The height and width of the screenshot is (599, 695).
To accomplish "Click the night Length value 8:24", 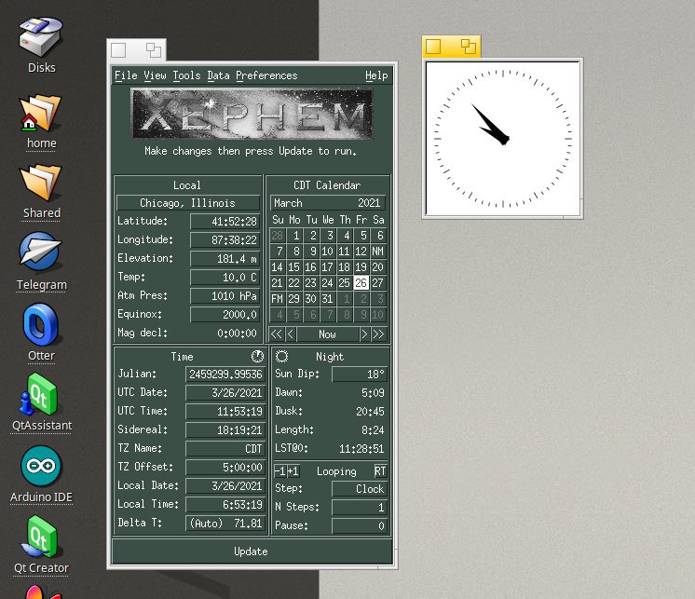I will coord(373,430).
